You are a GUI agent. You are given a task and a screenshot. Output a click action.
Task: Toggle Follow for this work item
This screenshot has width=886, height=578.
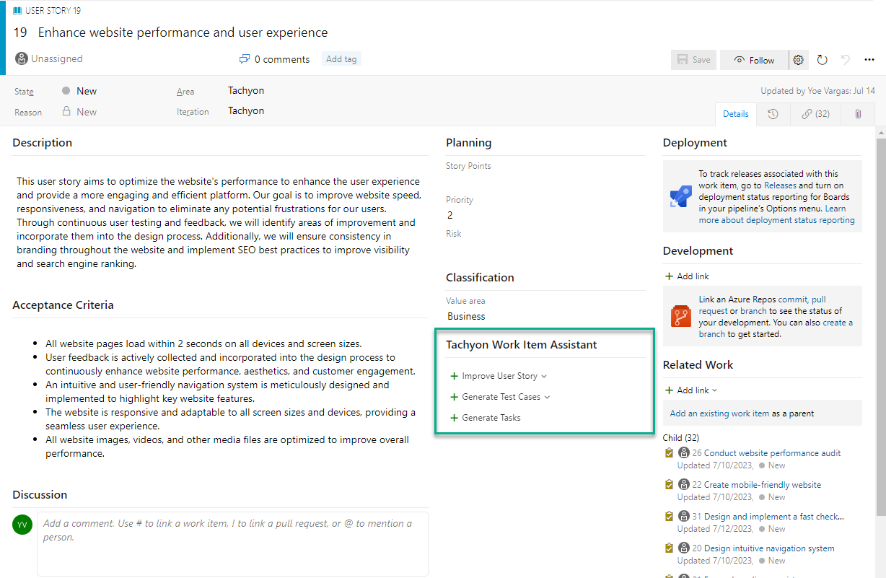click(754, 60)
